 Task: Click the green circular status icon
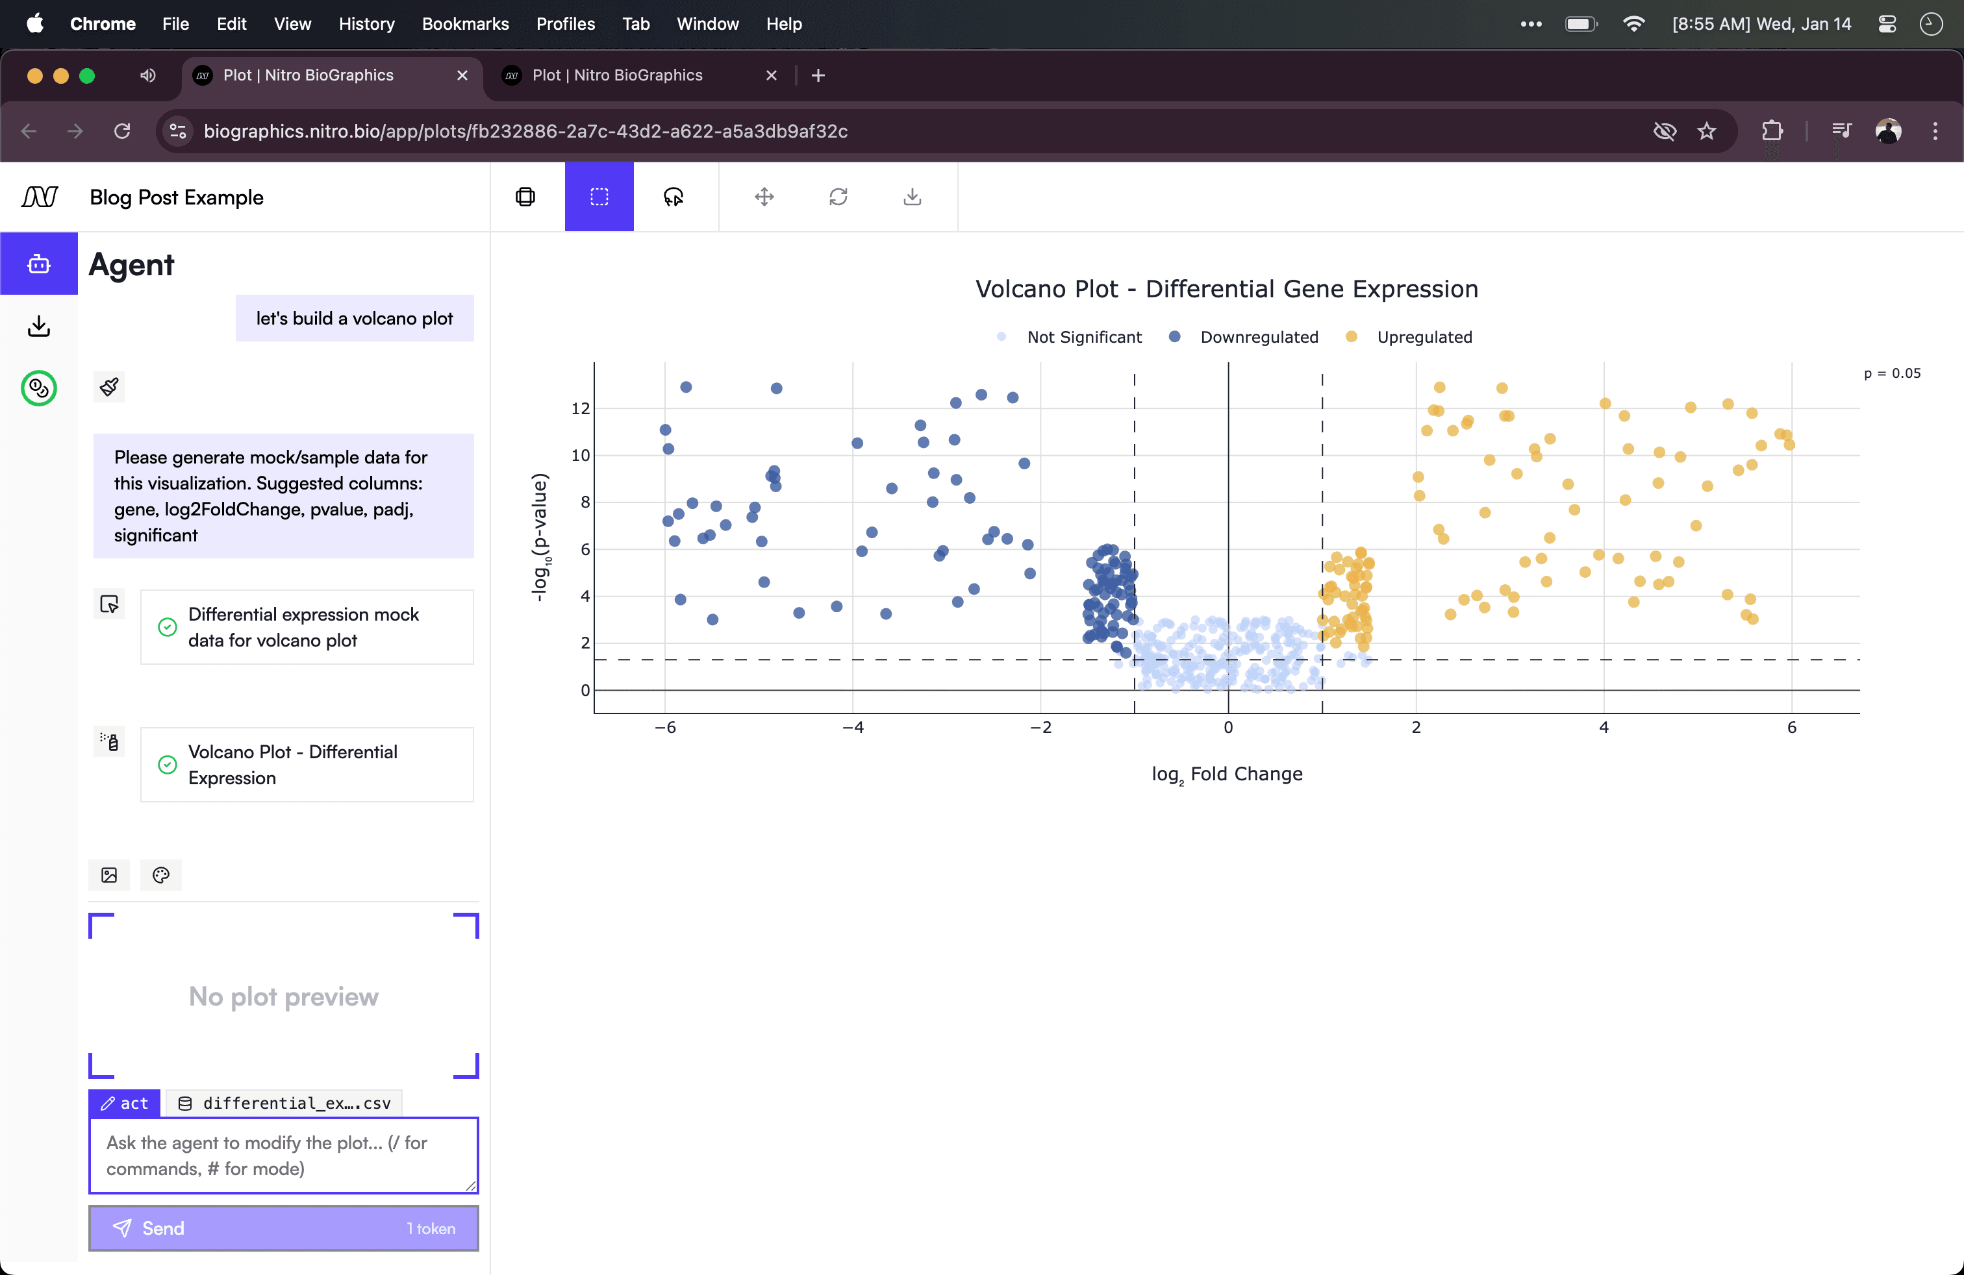point(39,388)
